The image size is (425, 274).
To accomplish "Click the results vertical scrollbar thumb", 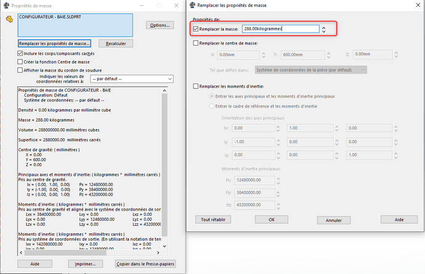I will point(164,165).
